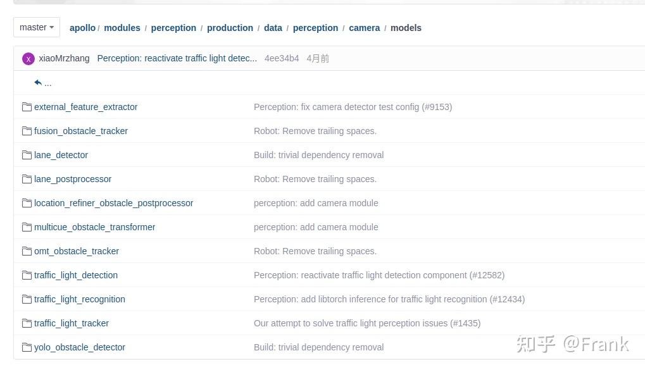Go up to parent directory arrow

tap(39, 83)
